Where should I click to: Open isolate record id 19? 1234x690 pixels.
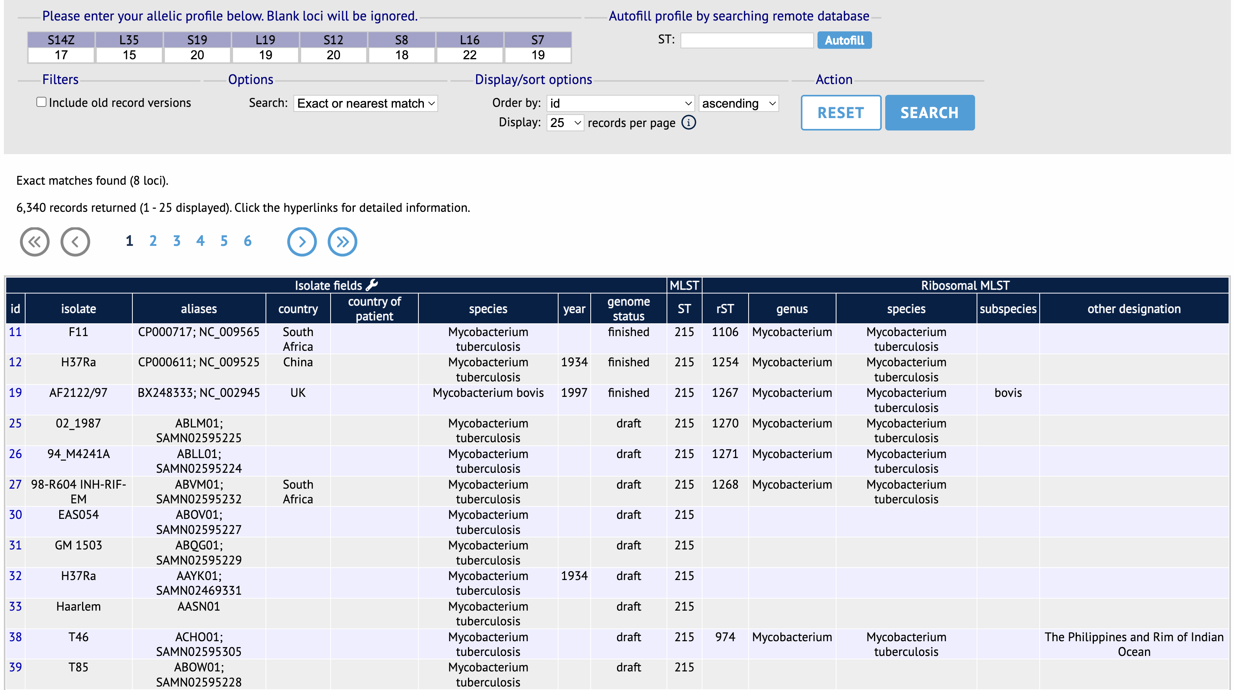pos(15,393)
